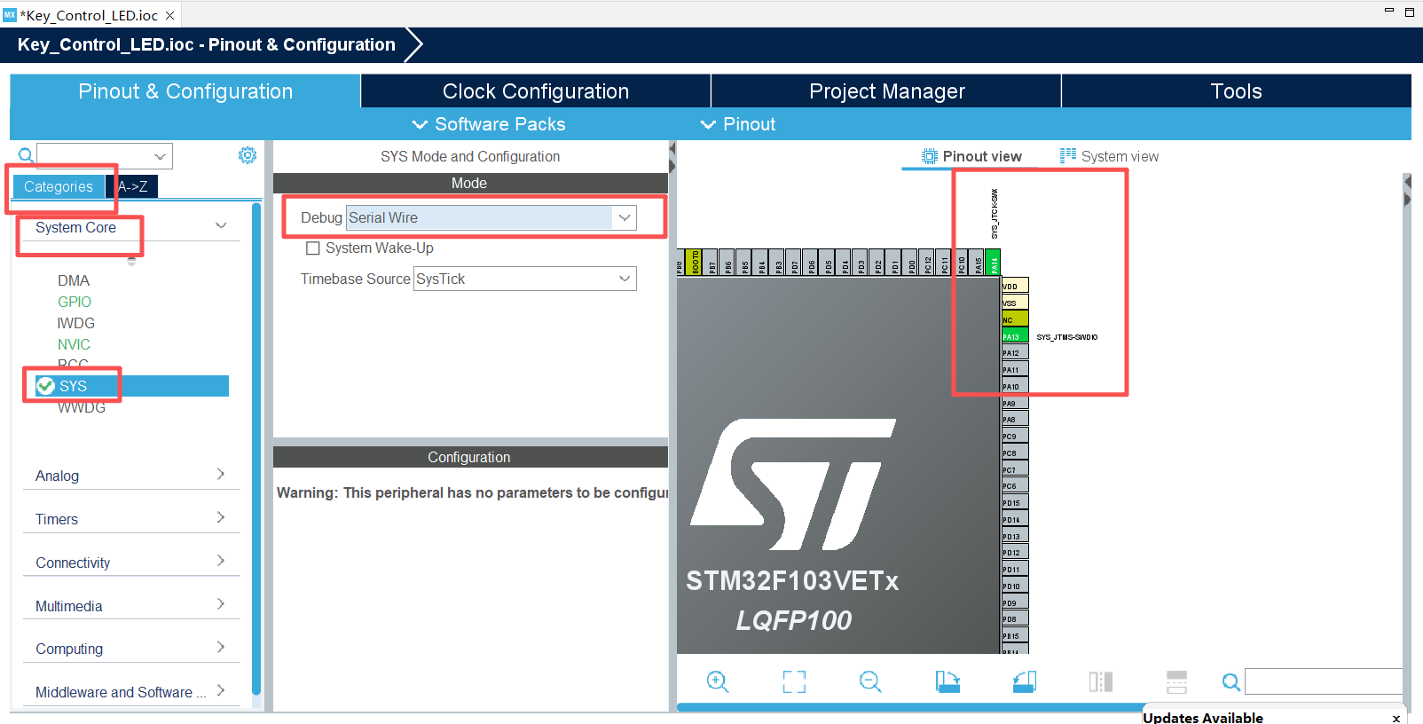
Task: Click the NC pin
Action: pos(1015,319)
